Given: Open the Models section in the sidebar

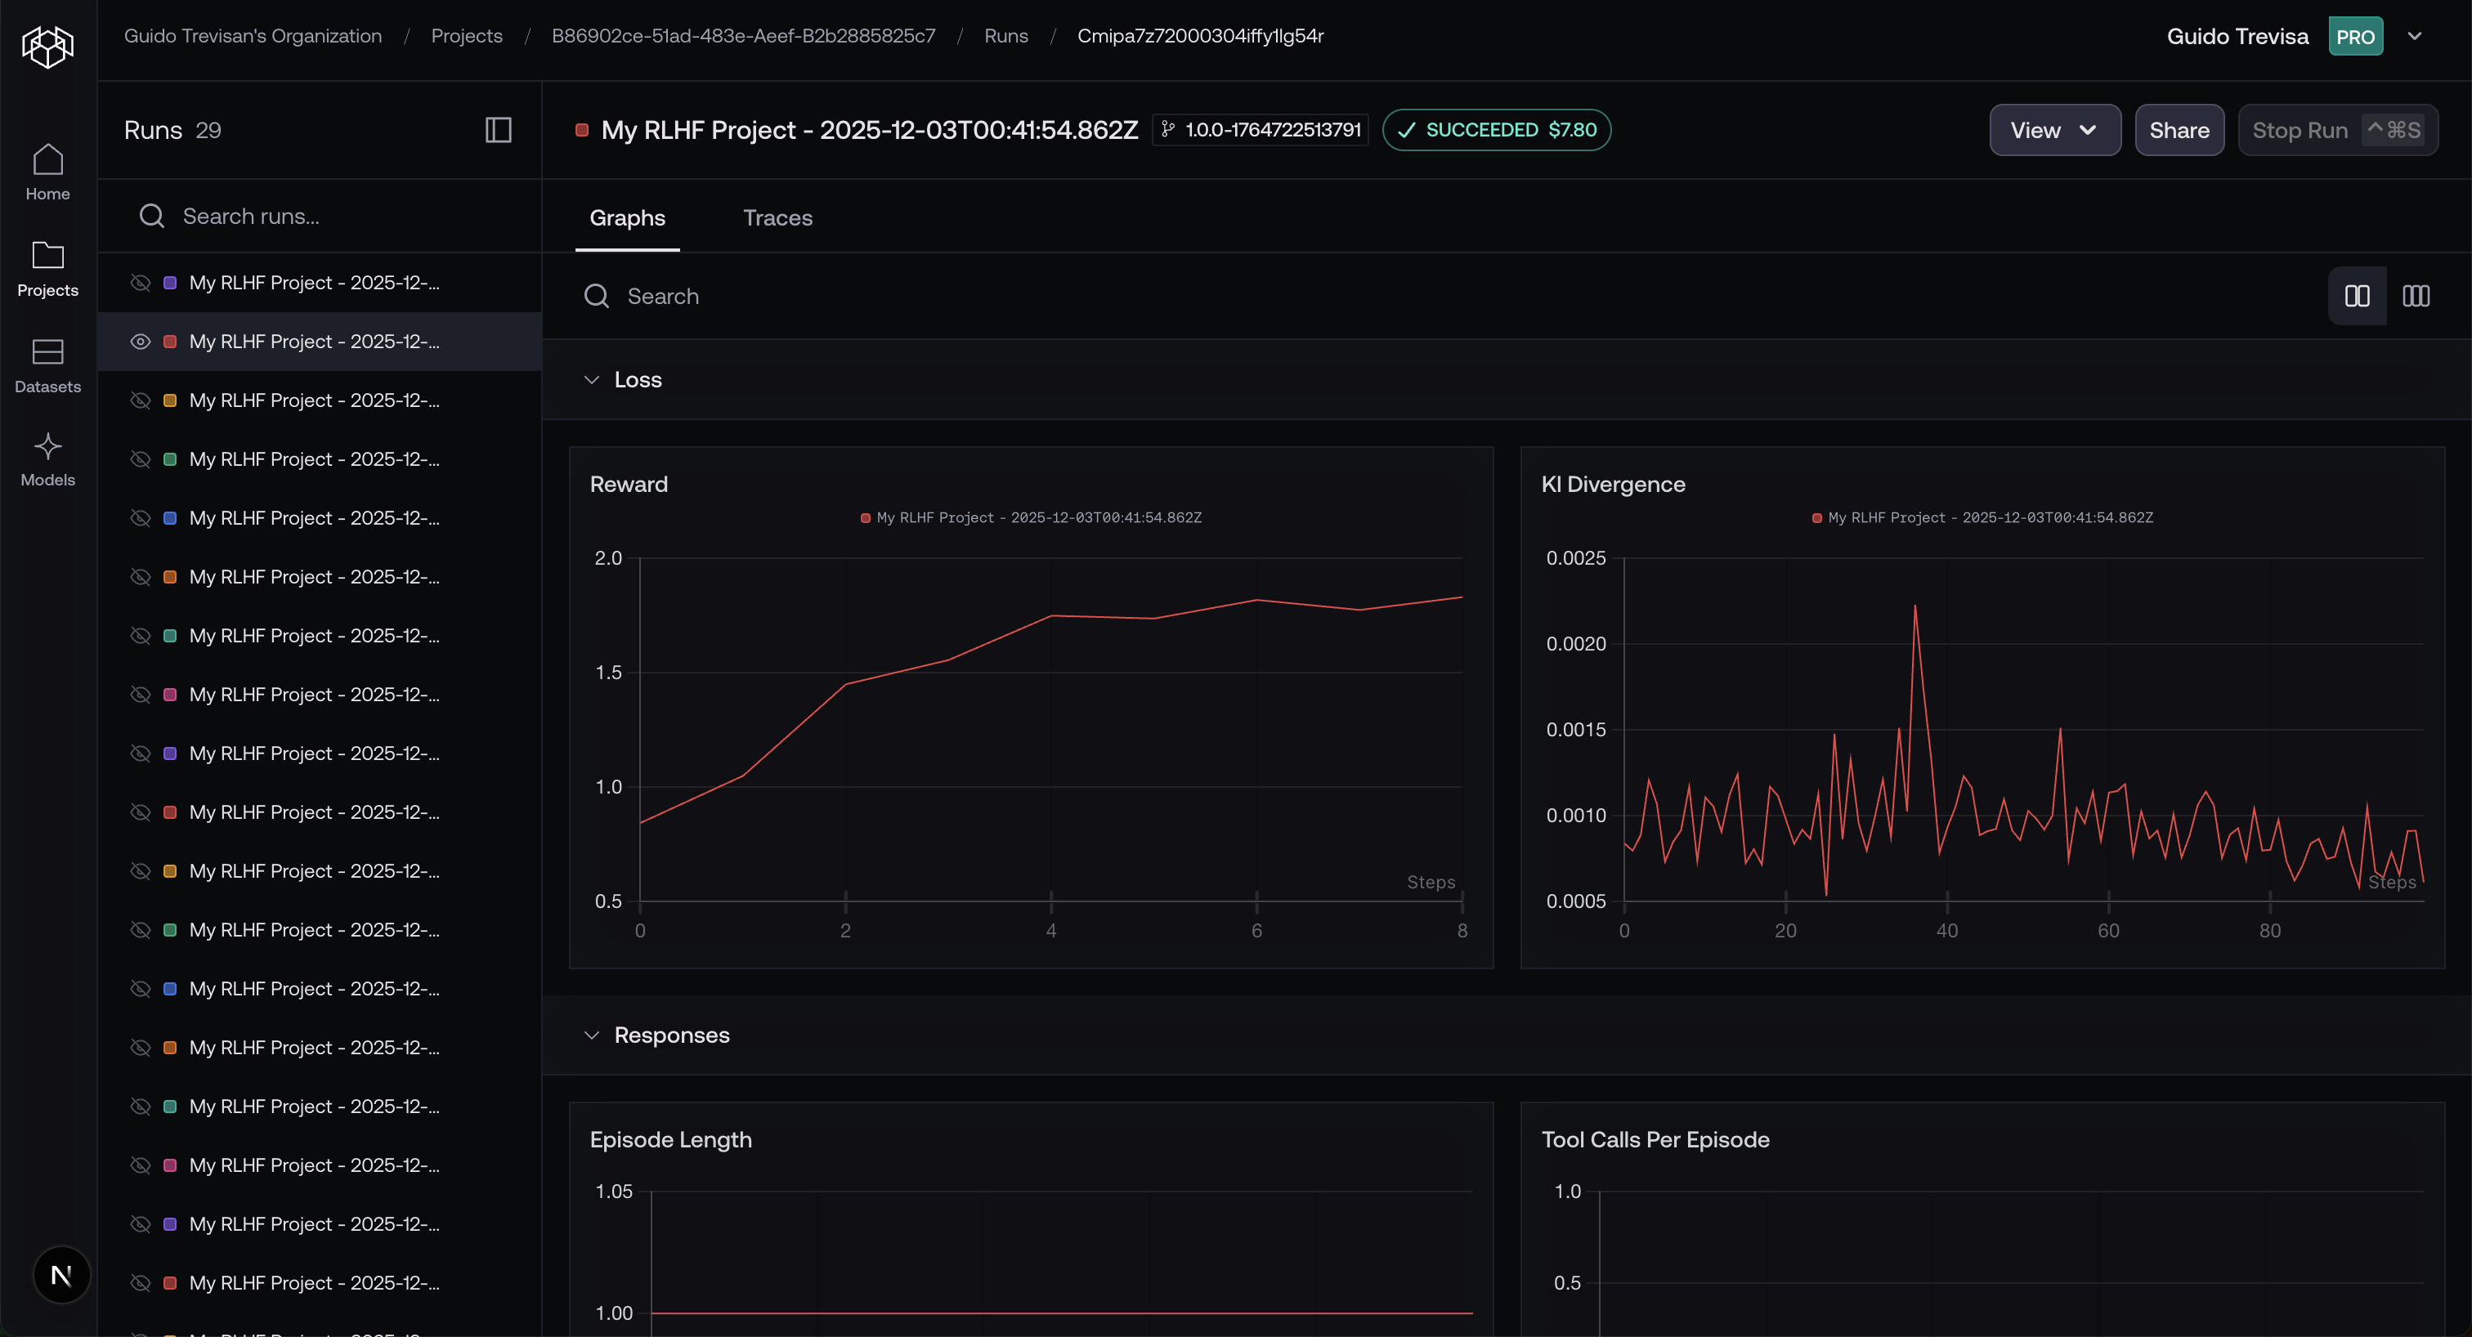Looking at the screenshot, I should 47,458.
